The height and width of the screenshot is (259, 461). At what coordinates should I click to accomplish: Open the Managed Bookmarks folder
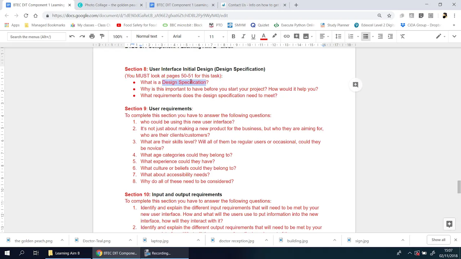(x=45, y=25)
